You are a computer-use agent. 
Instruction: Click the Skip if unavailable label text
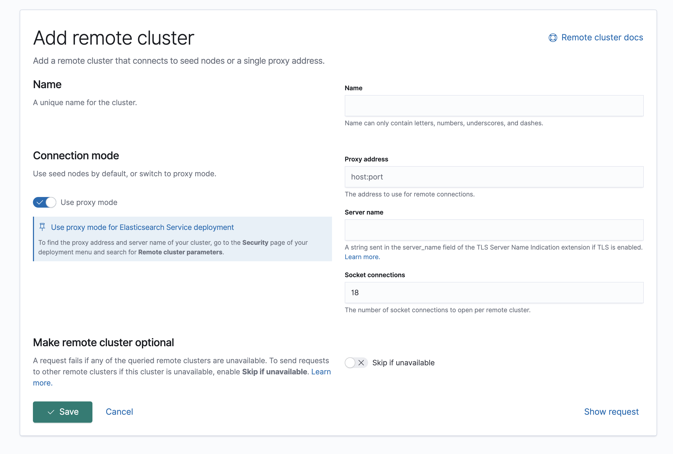(x=403, y=362)
